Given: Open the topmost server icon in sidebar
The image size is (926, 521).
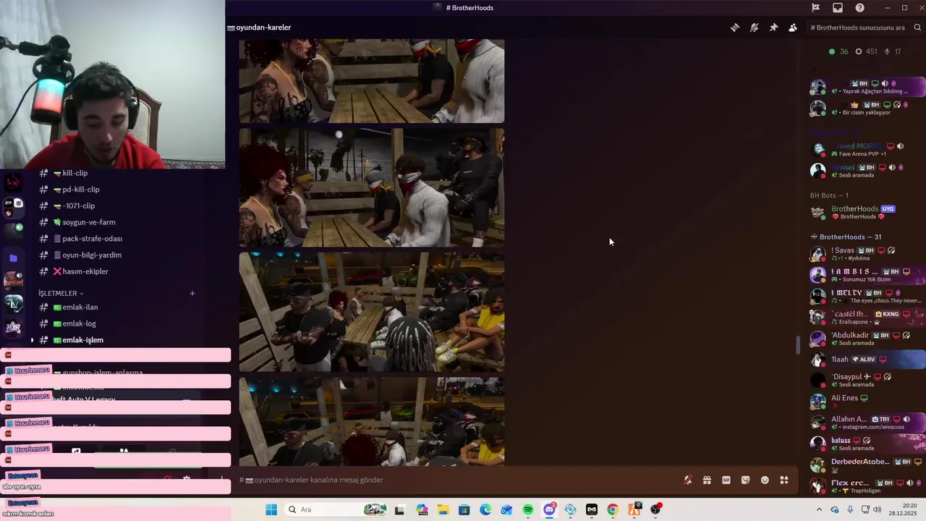Looking at the screenshot, I should [13, 182].
